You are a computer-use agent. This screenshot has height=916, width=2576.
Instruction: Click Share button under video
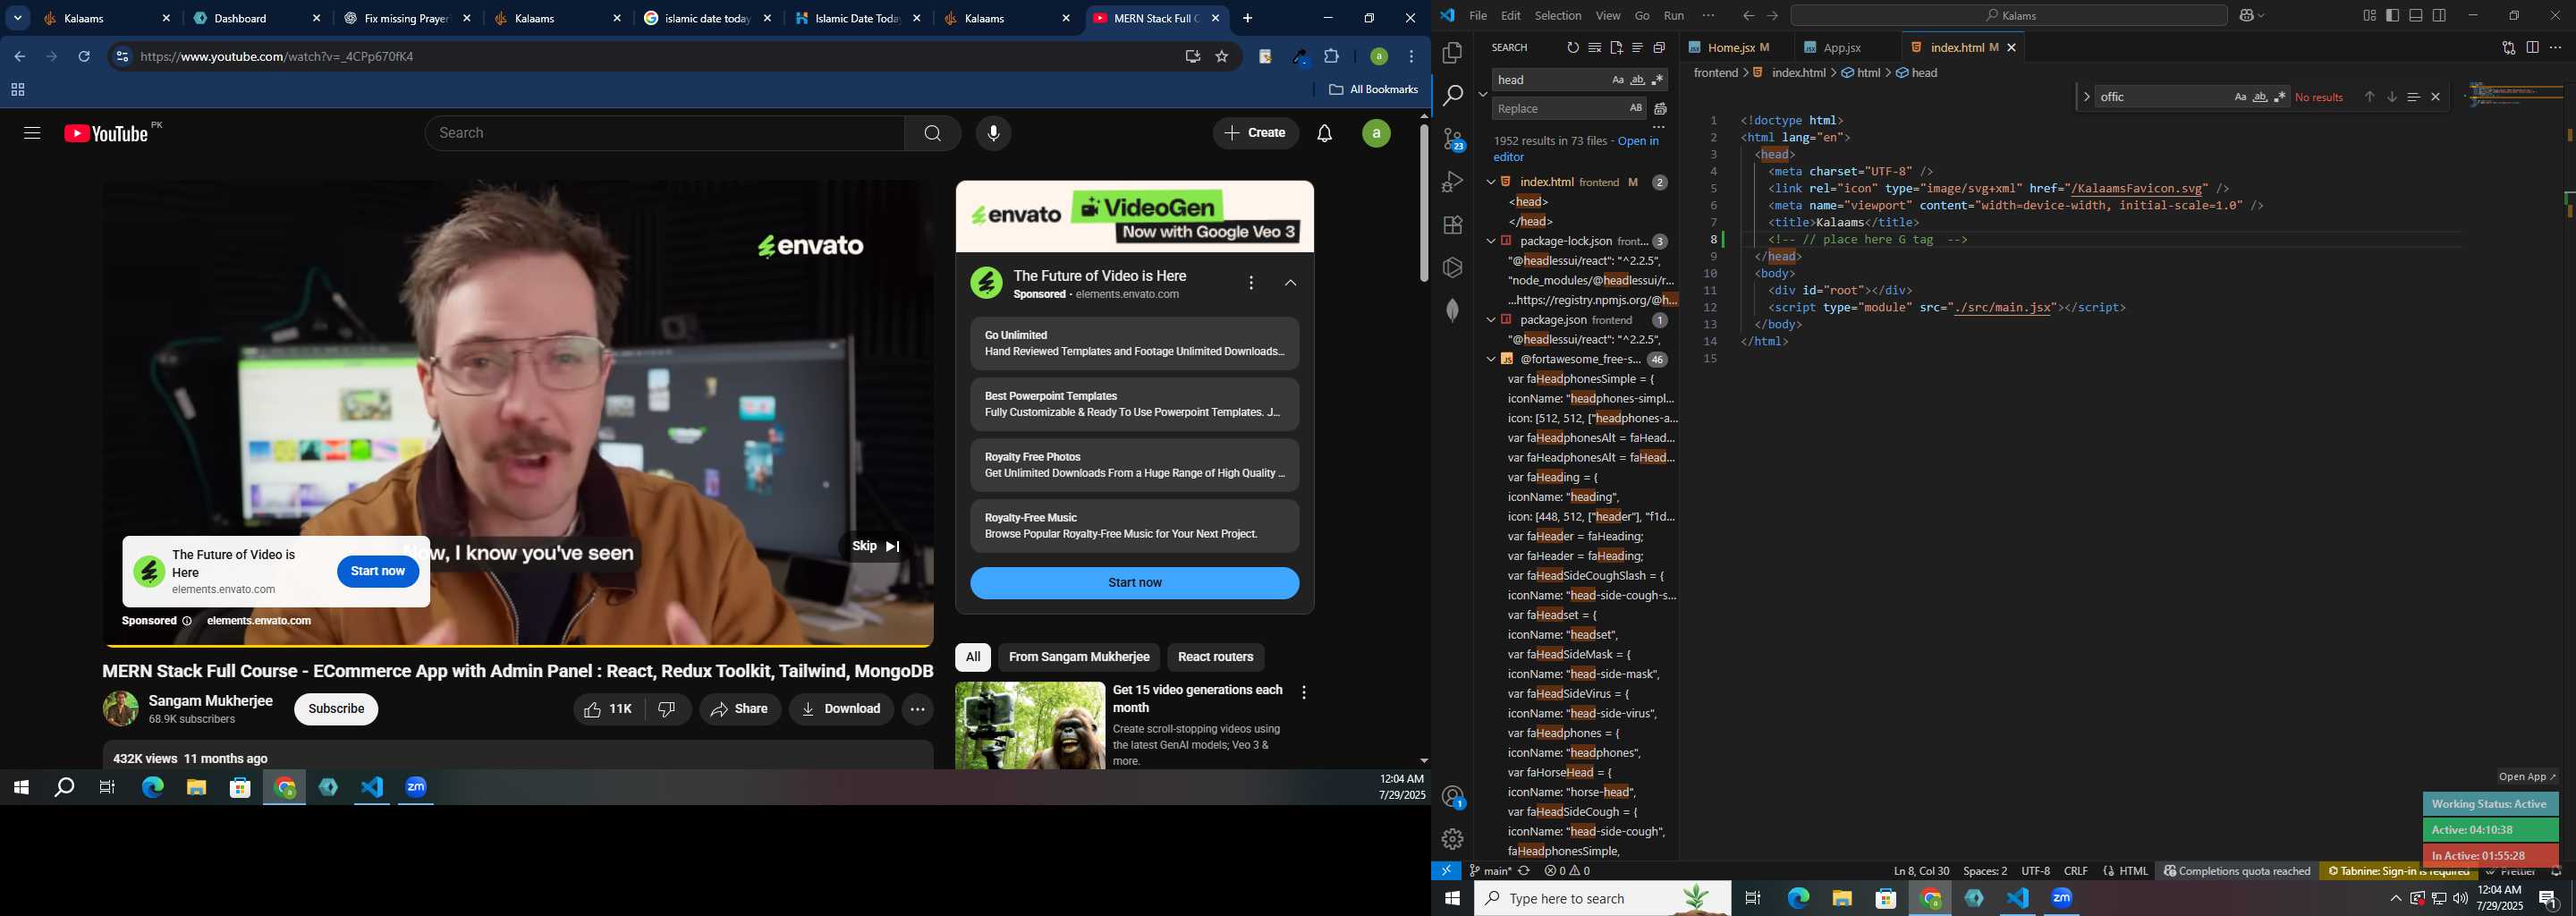coord(740,709)
